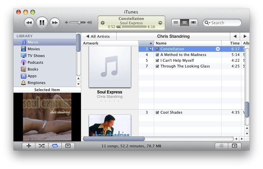Image resolution: width=263 pixels, height=169 pixels.
Task: Click the All Artists back button
Action: tap(98, 36)
